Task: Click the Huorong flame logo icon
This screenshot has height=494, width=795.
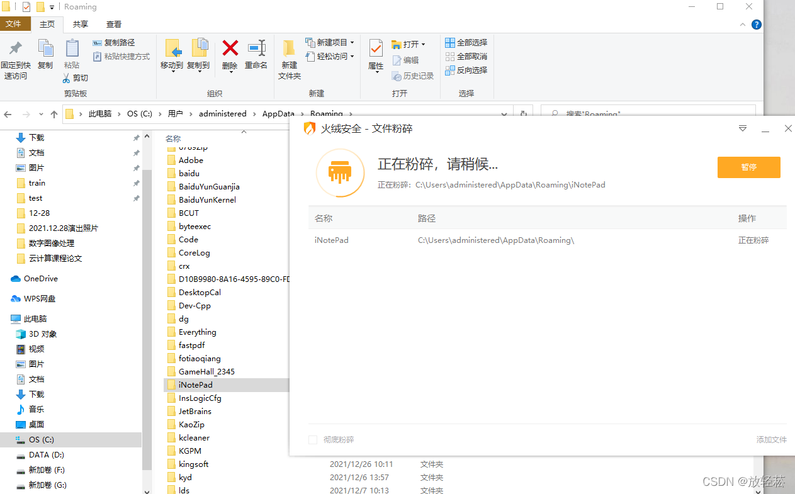Action: (310, 128)
